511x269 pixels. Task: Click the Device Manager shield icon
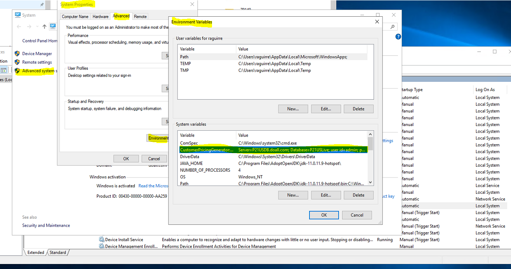(17, 53)
